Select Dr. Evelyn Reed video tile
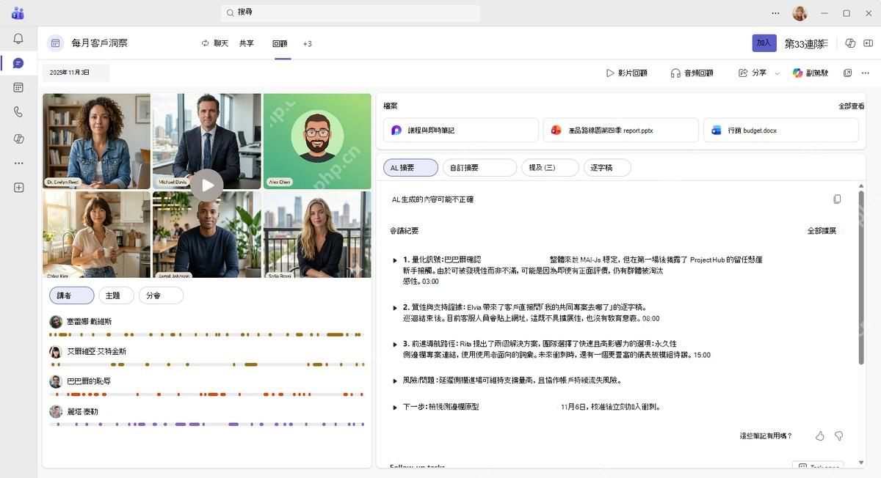Screen dimensions: 881x478 (96, 141)
